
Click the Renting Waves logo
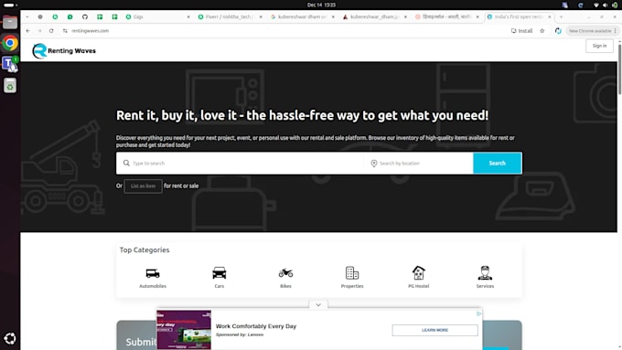(x=64, y=51)
